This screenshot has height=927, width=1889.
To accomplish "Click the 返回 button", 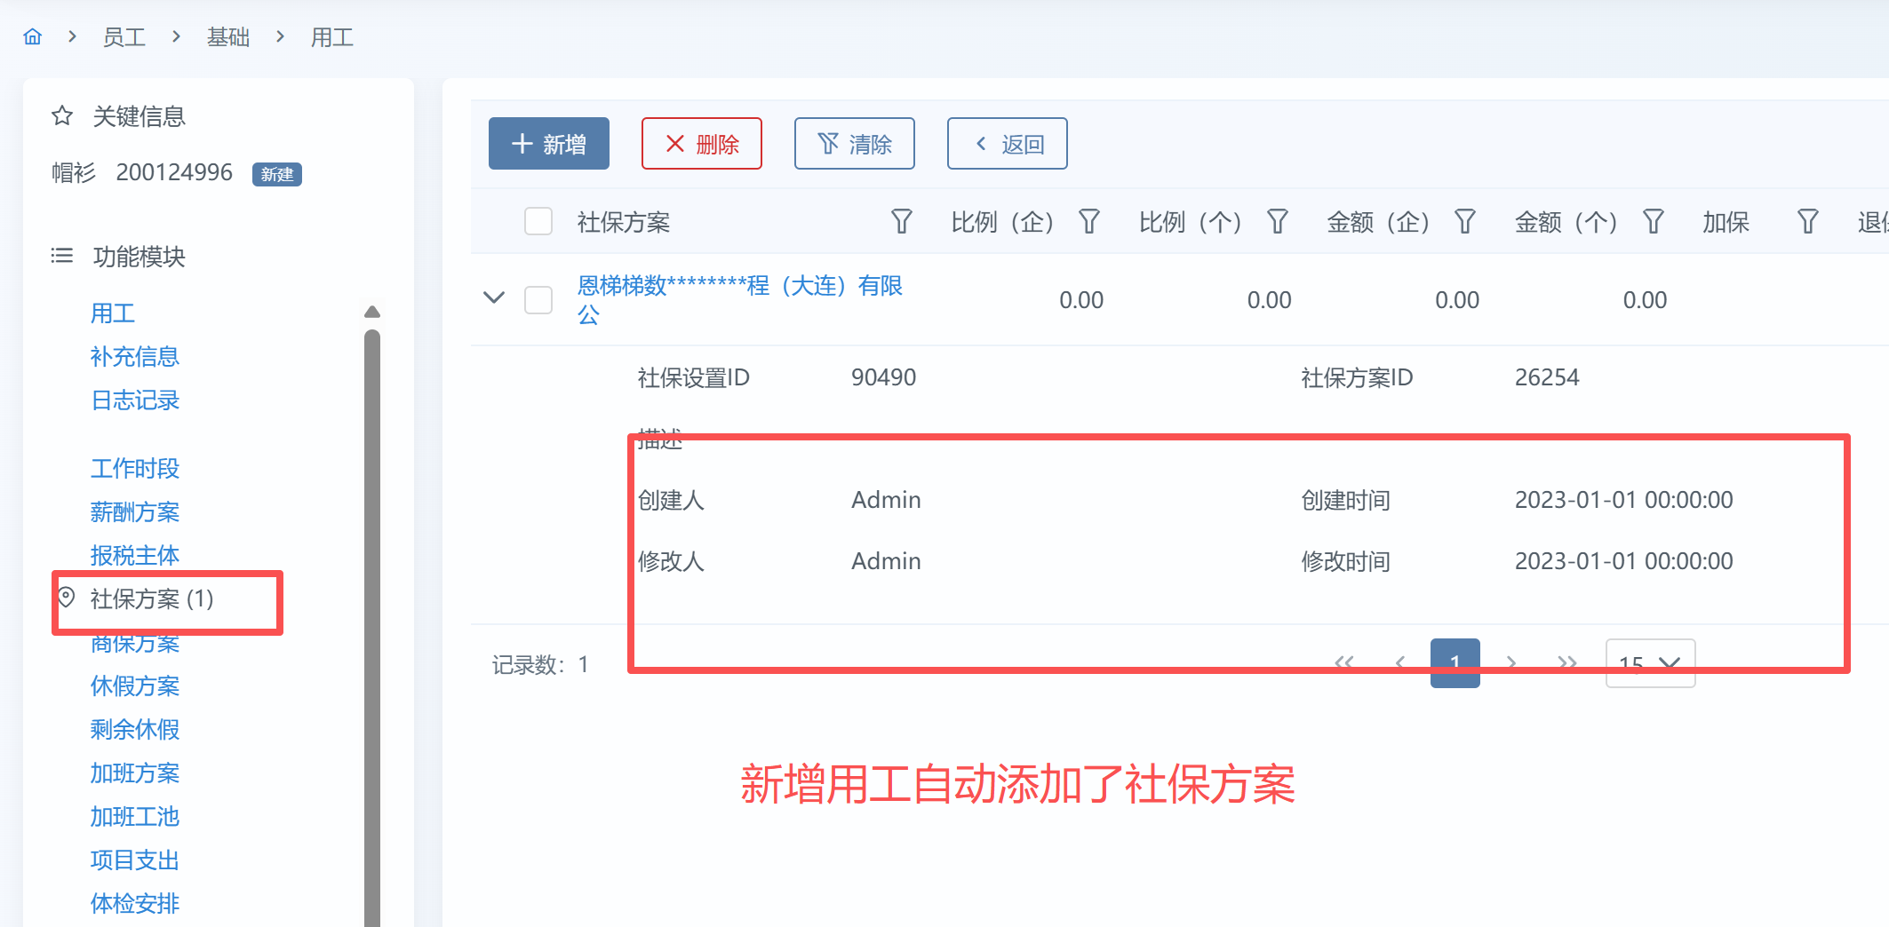I will 1008,144.
